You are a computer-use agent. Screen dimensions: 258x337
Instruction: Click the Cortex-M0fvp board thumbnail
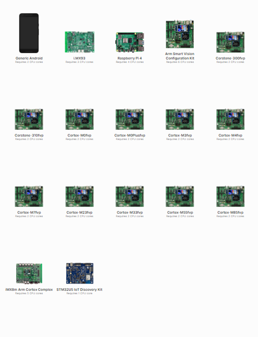(x=79, y=119)
